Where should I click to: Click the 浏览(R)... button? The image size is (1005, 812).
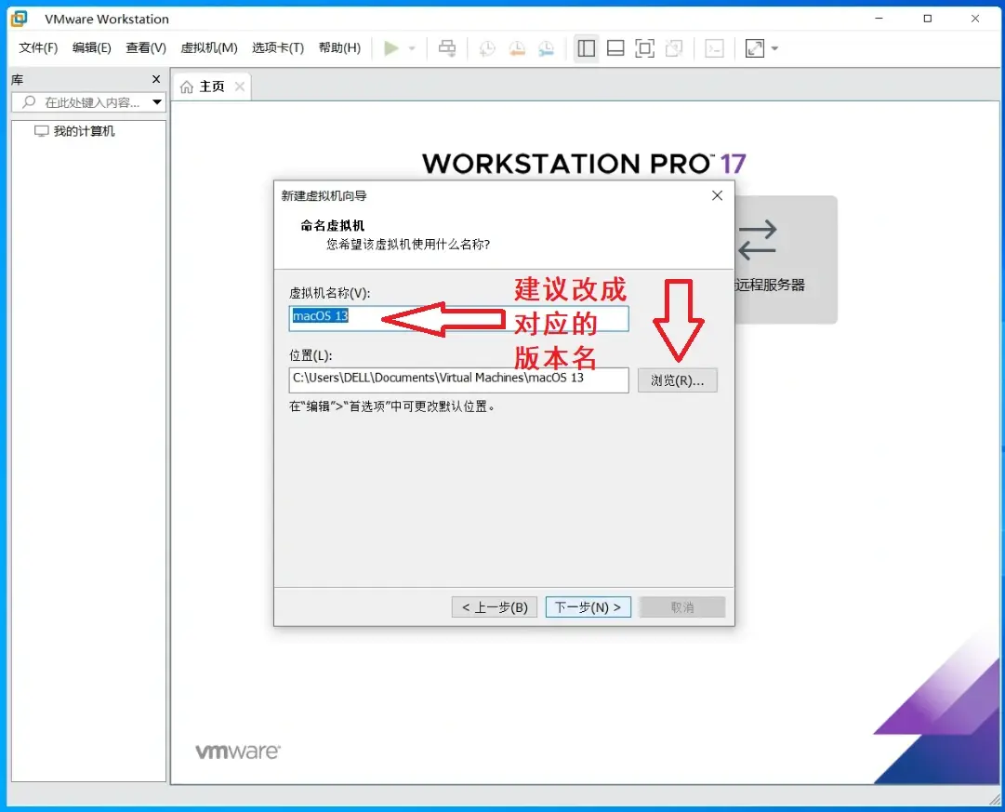(678, 380)
